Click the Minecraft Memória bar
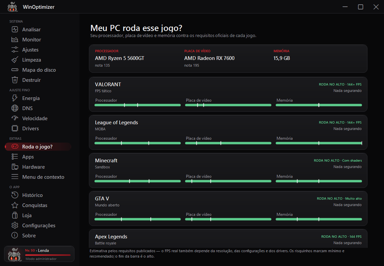This screenshot has width=384, height=266. pos(319,181)
